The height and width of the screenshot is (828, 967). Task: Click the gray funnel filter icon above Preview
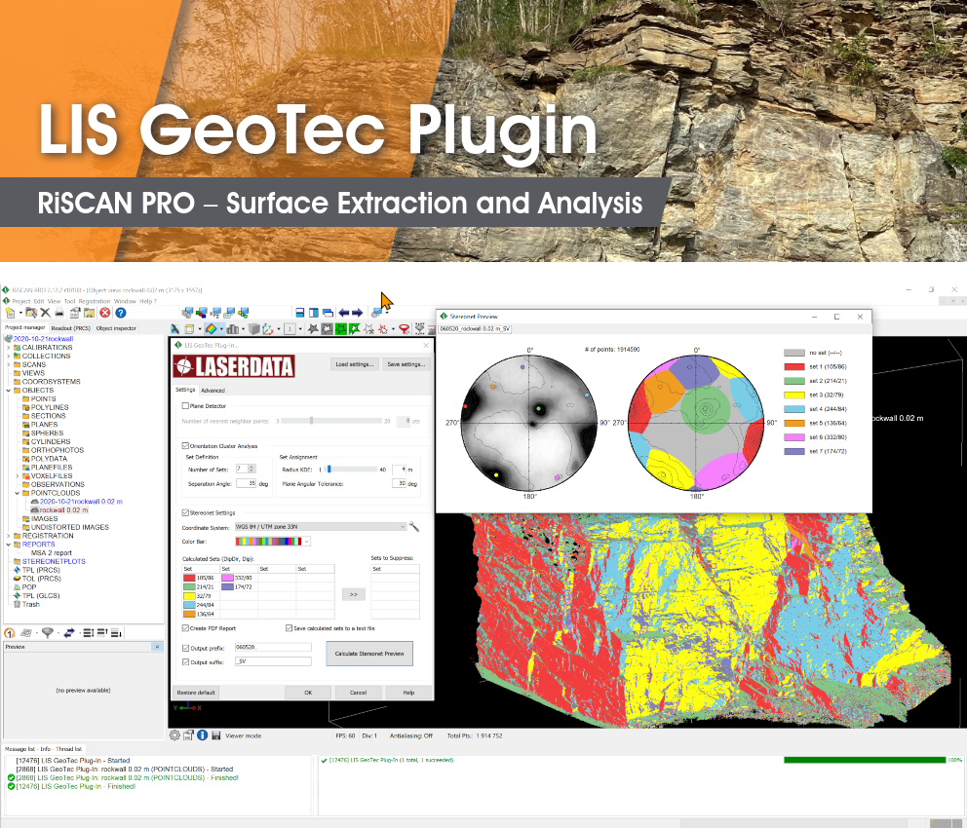pyautogui.click(x=48, y=633)
